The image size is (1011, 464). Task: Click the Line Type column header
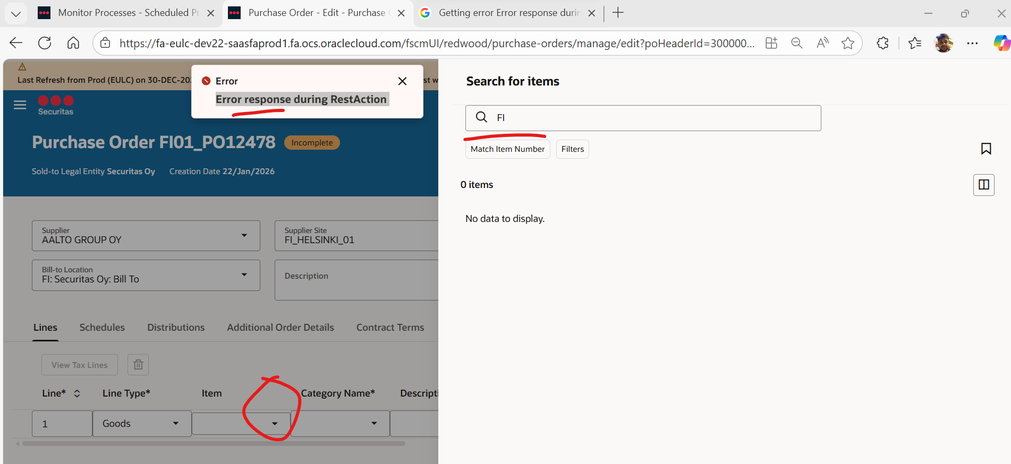(126, 393)
